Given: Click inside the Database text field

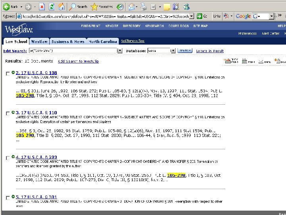Looking at the screenshot, I should coord(159,51).
